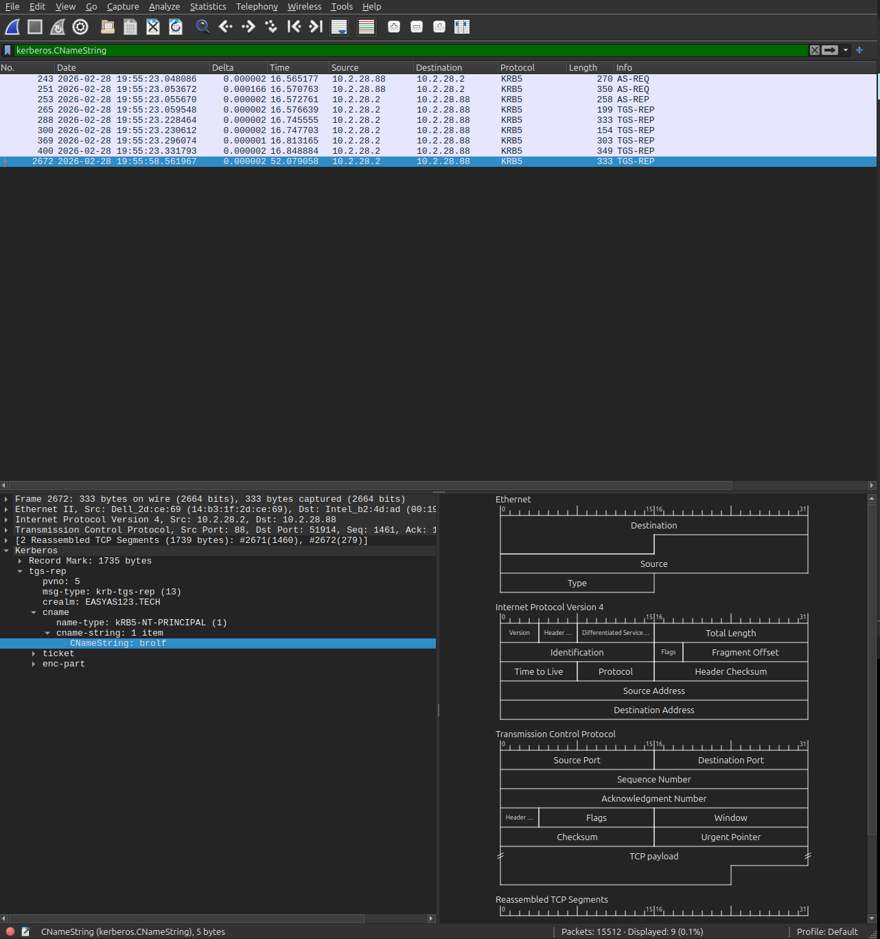
Task: Start capturing packets with the shark fin icon
Action: click(12, 27)
